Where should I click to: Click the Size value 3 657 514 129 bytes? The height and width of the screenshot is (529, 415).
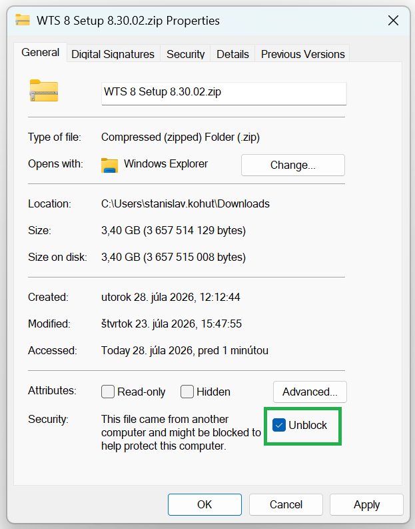click(173, 230)
